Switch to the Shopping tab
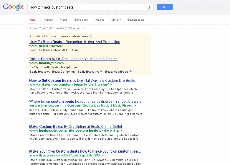This screenshot has width=230, height=165. (81, 20)
